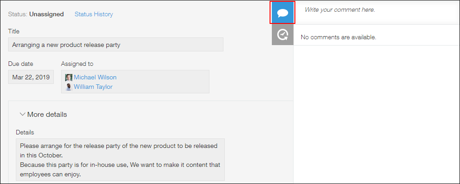This screenshot has width=460, height=184.
Task: Click the 'Details' field label
Action: (x=25, y=133)
